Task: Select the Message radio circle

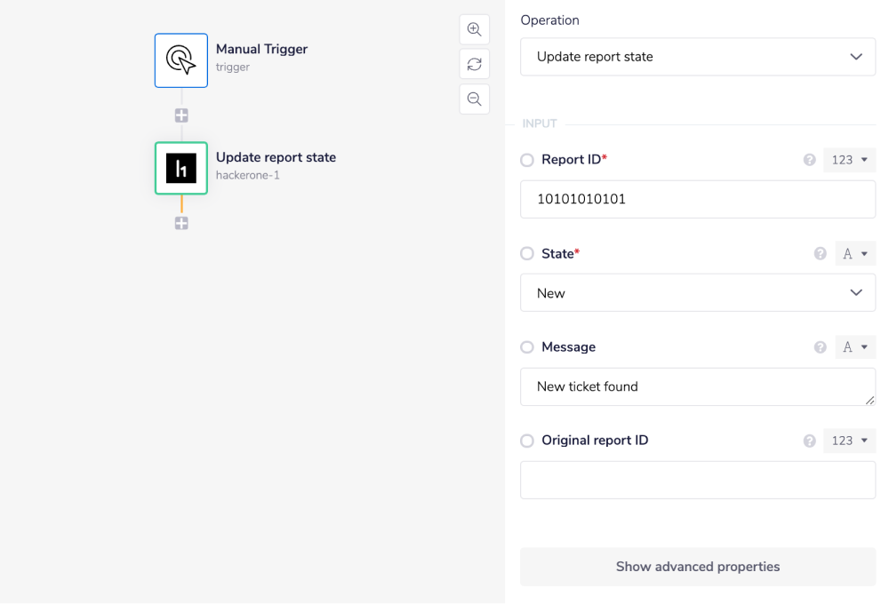Action: point(526,346)
